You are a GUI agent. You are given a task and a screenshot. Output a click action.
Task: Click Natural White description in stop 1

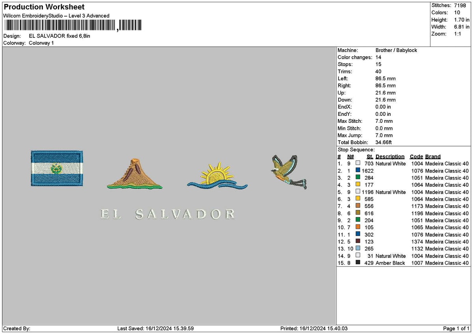tap(391, 164)
